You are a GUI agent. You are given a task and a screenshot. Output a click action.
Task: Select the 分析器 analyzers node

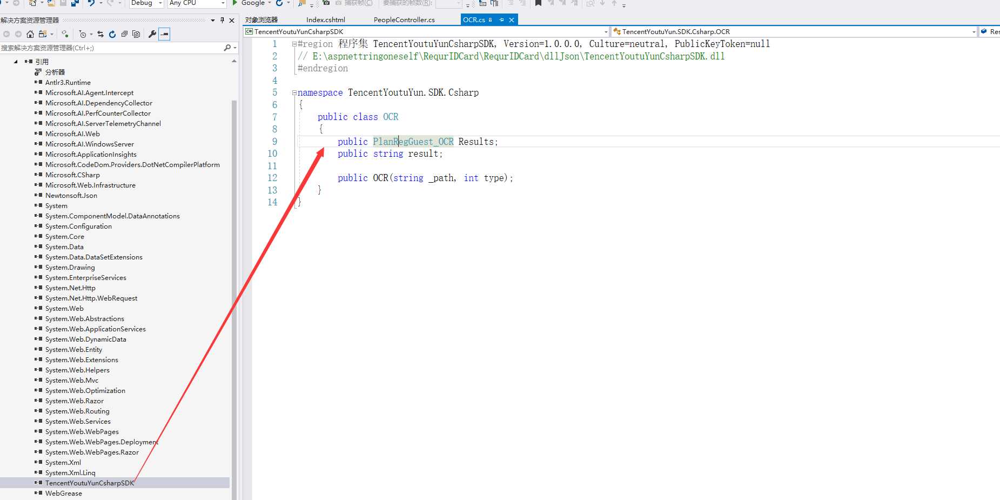pos(55,72)
